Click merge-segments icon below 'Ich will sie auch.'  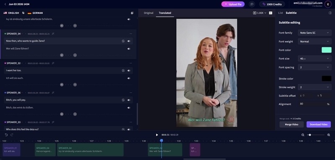pos(62,85)
